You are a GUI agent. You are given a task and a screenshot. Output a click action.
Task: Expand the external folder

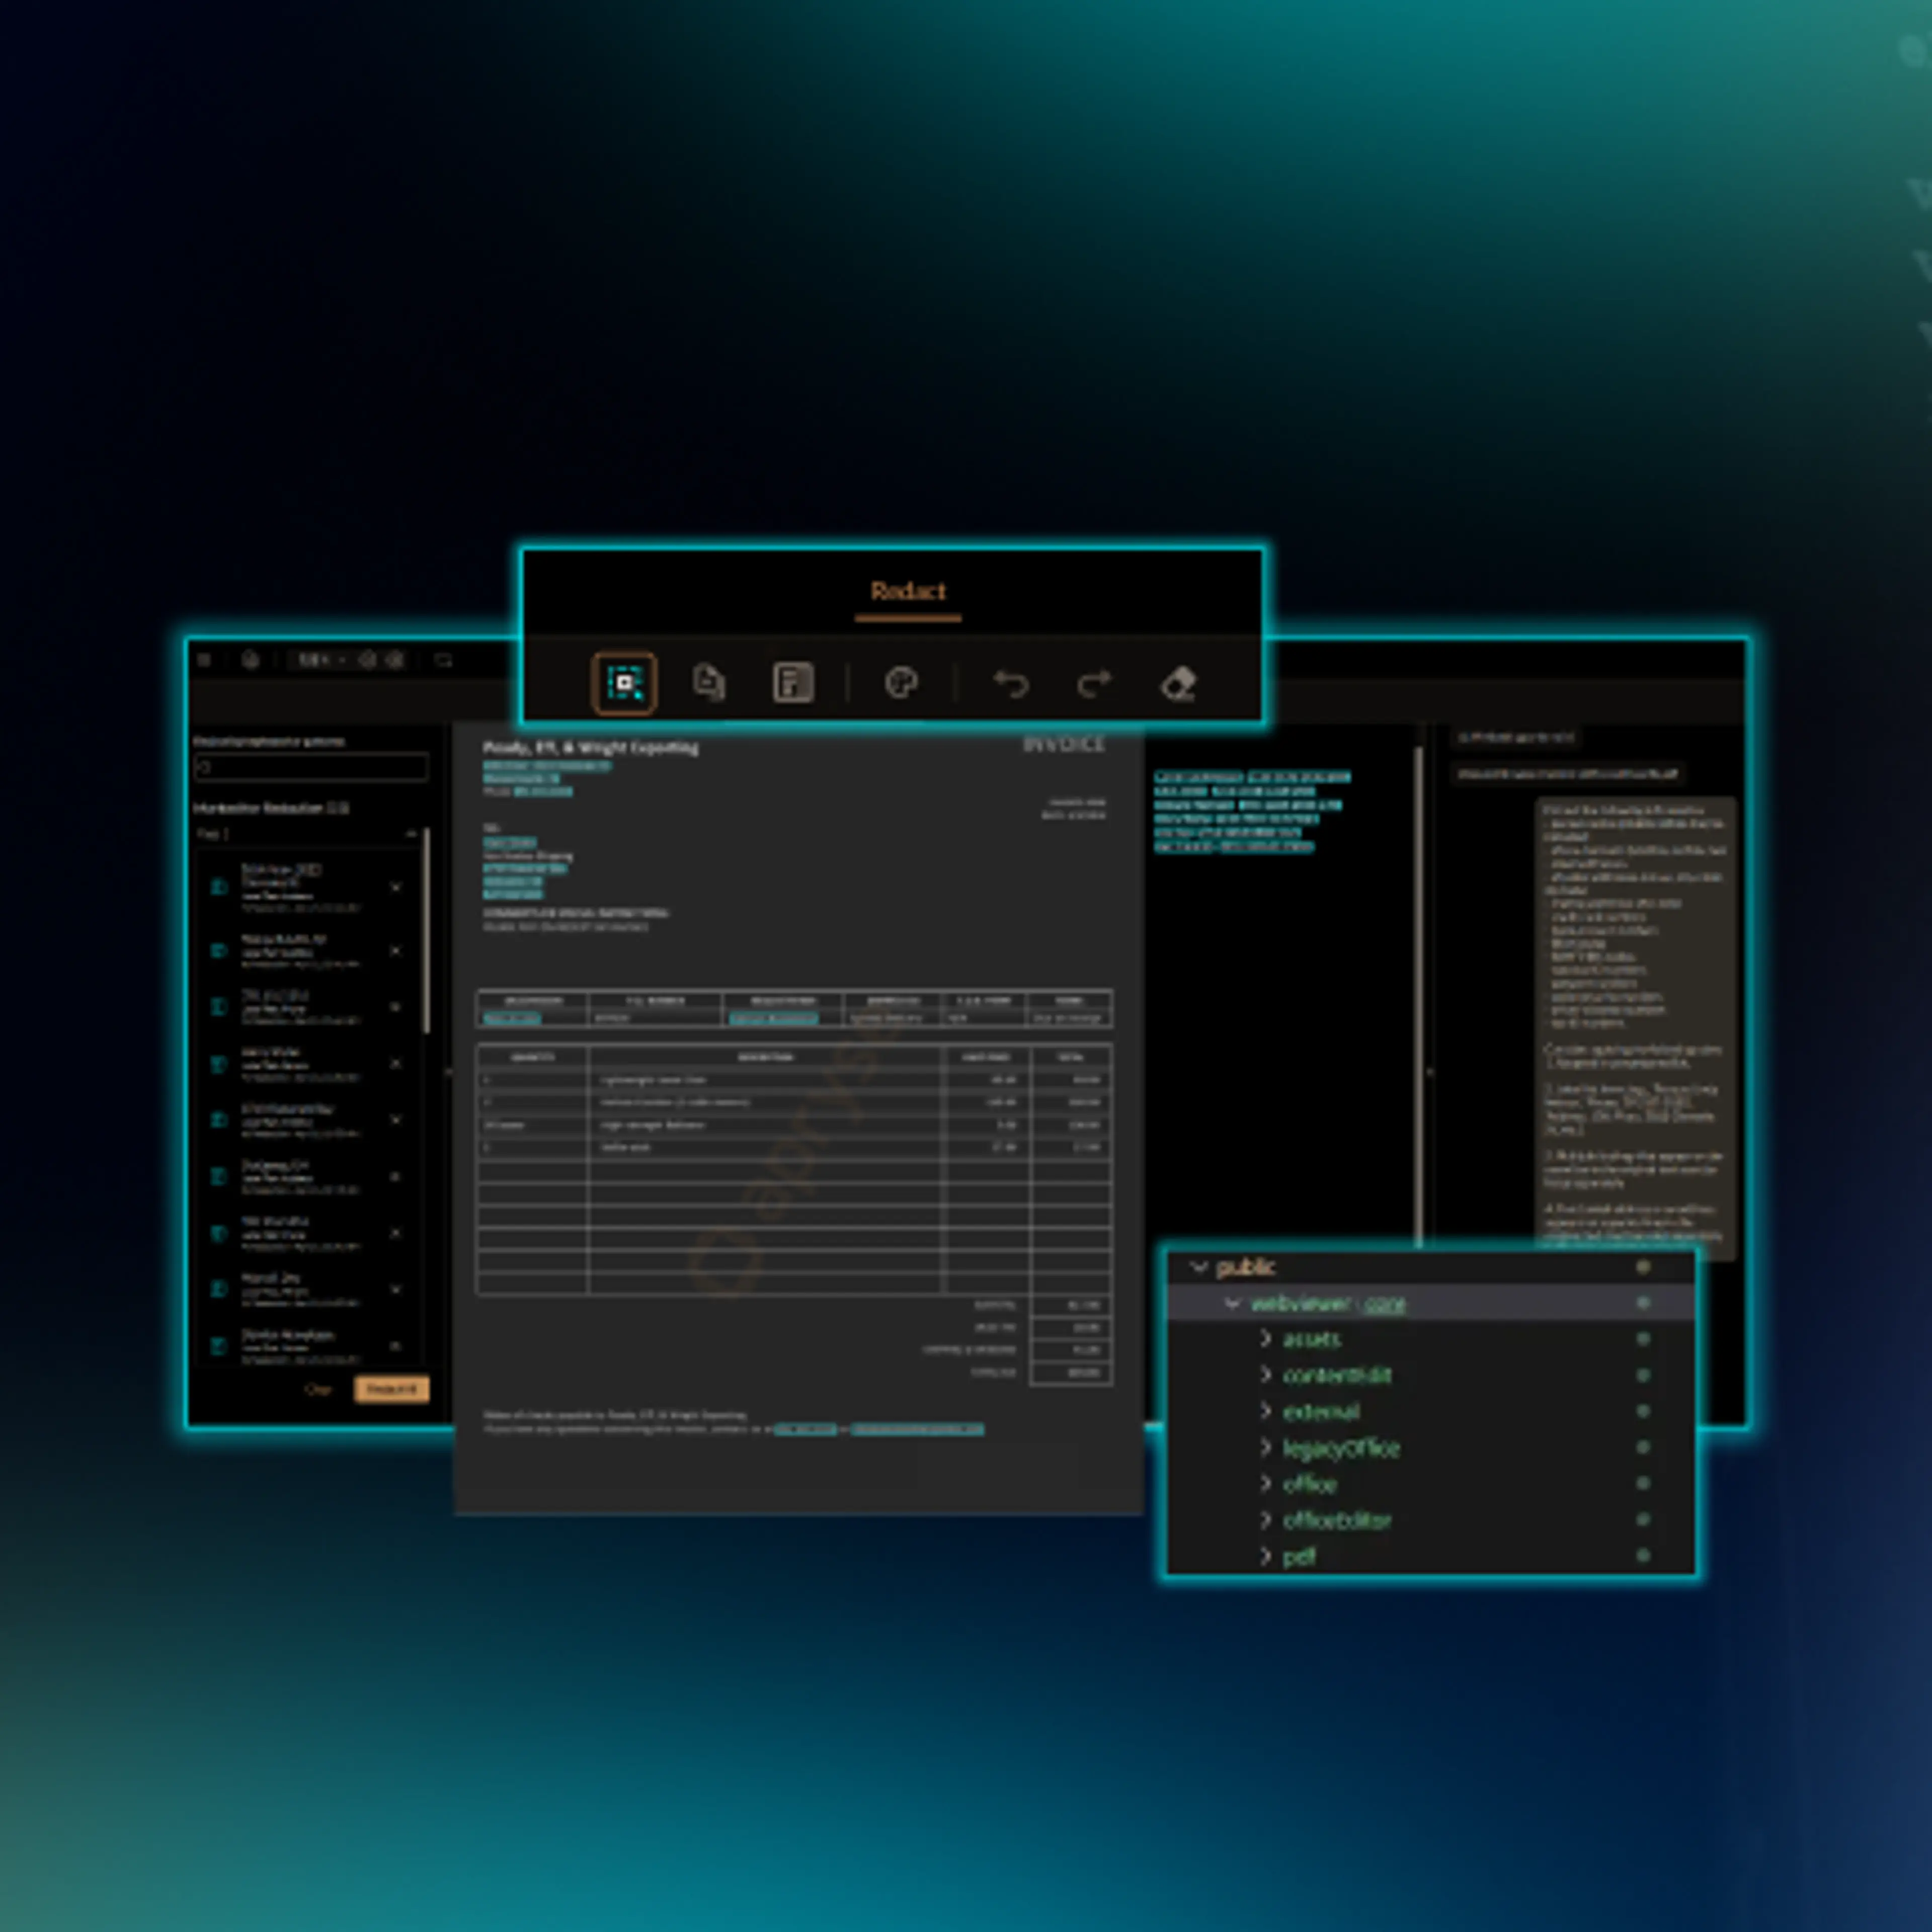(x=1266, y=1411)
